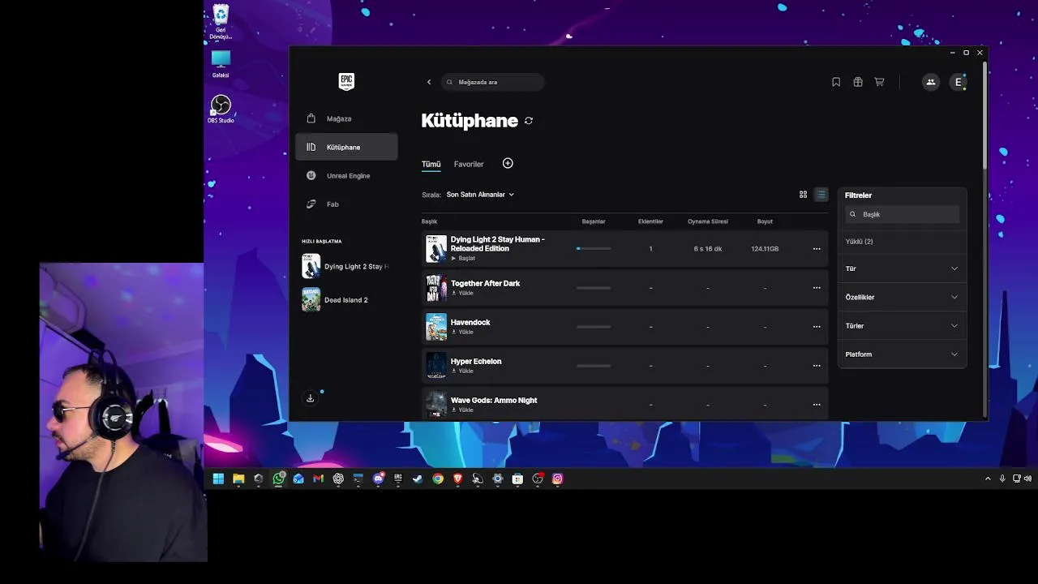Switch to list view
The image size is (1038, 584).
click(821, 195)
